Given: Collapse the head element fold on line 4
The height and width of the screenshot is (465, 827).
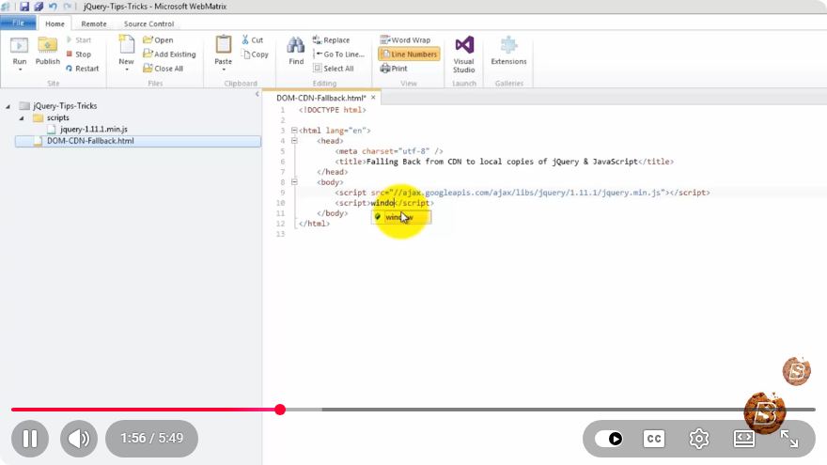Looking at the screenshot, I should (x=294, y=141).
